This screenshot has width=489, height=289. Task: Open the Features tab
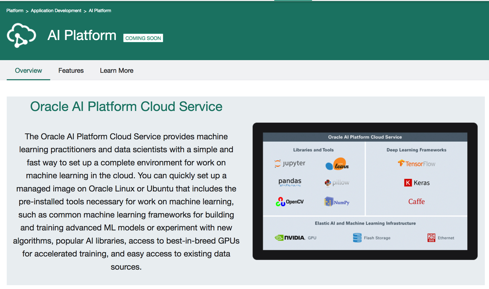click(71, 70)
